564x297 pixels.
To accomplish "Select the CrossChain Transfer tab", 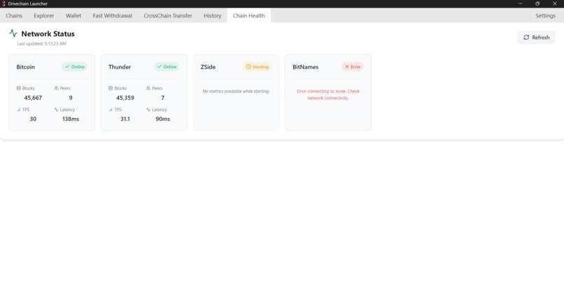I will [168, 16].
